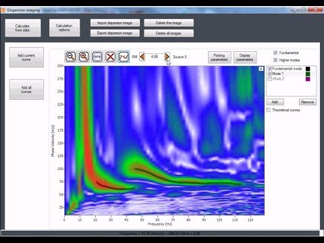This screenshot has height=243, width=324.
Task: Open Calculation options
Action: click(x=64, y=28)
